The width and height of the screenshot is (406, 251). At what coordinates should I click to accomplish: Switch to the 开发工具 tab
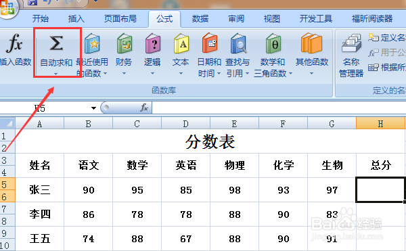tap(315, 19)
